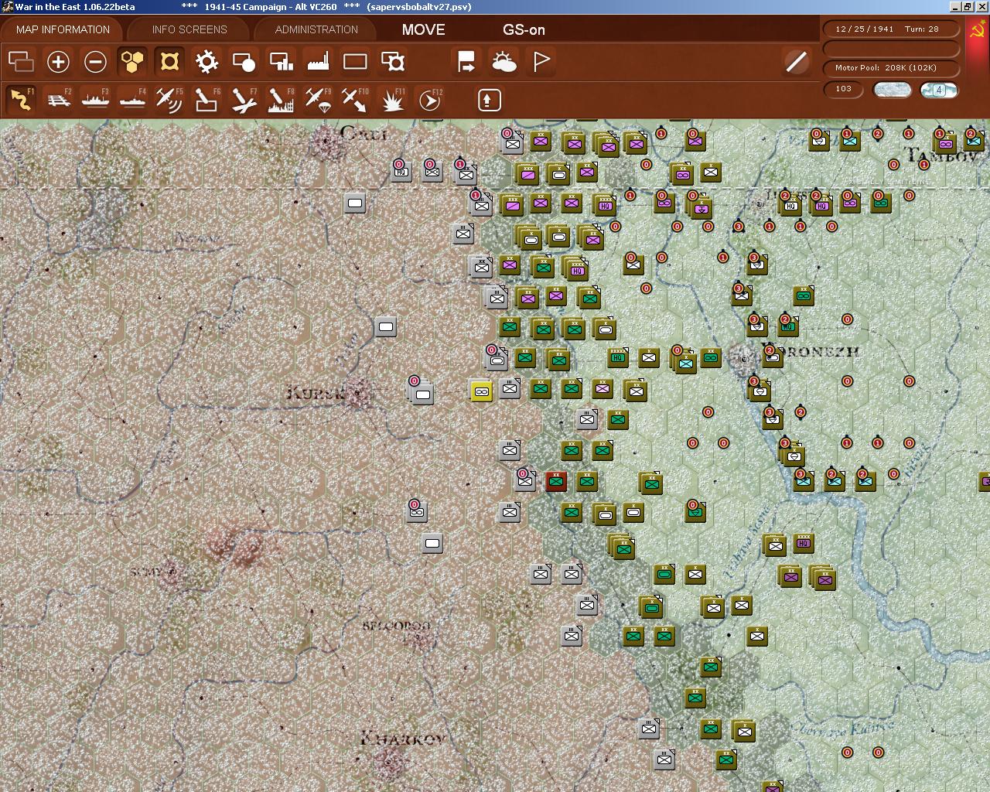The height and width of the screenshot is (792, 990).
Task: Click the stacked windows icon in toolbar
Action: pyautogui.click(x=21, y=61)
